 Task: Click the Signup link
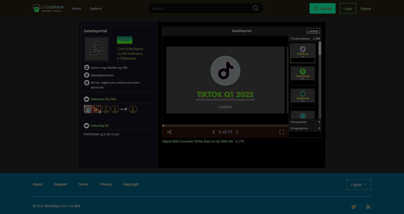pyautogui.click(x=366, y=8)
